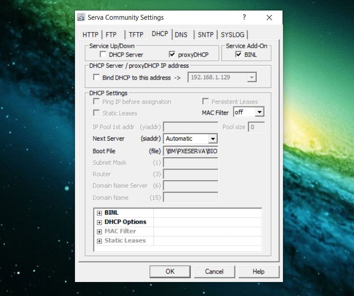Viewport: 354px width, 296px height.
Task: Toggle the Static Leases checkbox
Action: coord(97,113)
